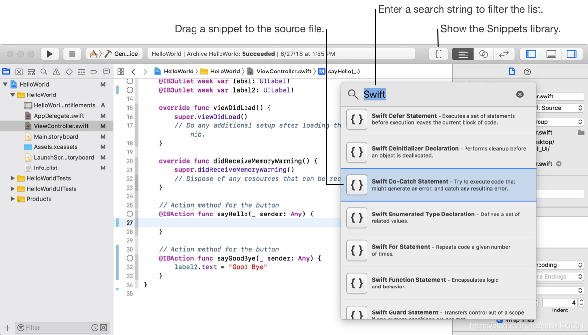Open AppDelegate.swift in the navigator
The height and width of the screenshot is (335, 588).
pos(56,116)
